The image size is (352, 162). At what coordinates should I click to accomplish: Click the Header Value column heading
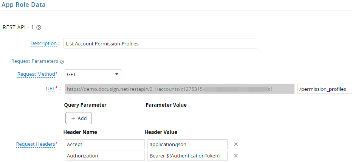click(x=161, y=132)
